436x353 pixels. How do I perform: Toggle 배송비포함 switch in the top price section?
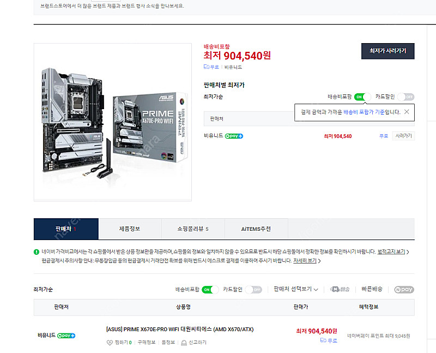[x=362, y=97]
